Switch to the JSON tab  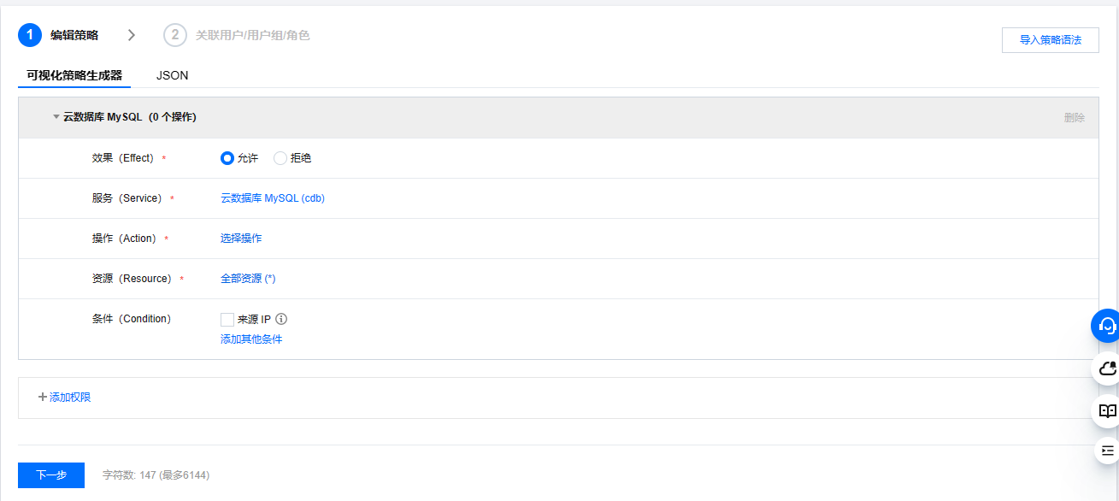coord(172,75)
